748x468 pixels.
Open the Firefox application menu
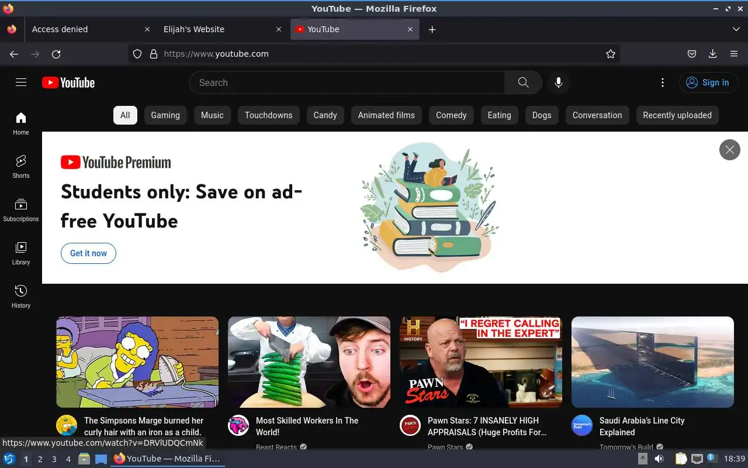click(x=734, y=54)
